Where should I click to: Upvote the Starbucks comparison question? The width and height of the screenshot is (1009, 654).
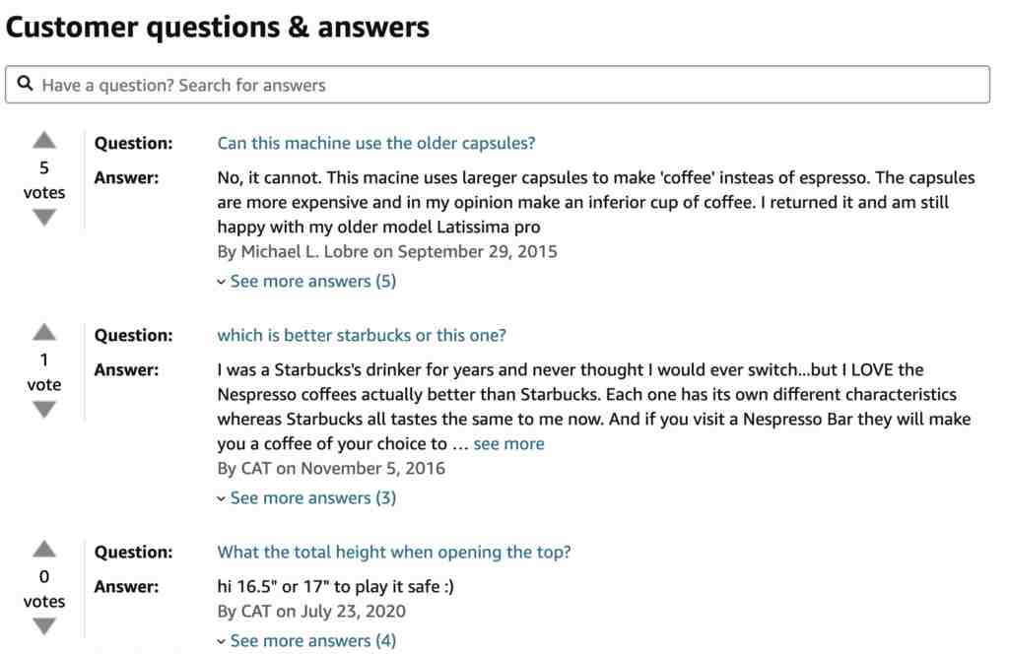point(44,332)
